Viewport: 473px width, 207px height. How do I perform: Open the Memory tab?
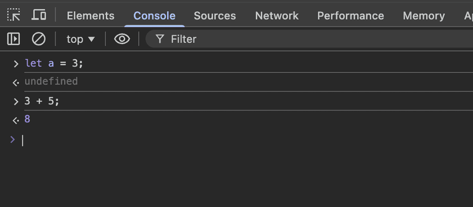pyautogui.click(x=424, y=16)
